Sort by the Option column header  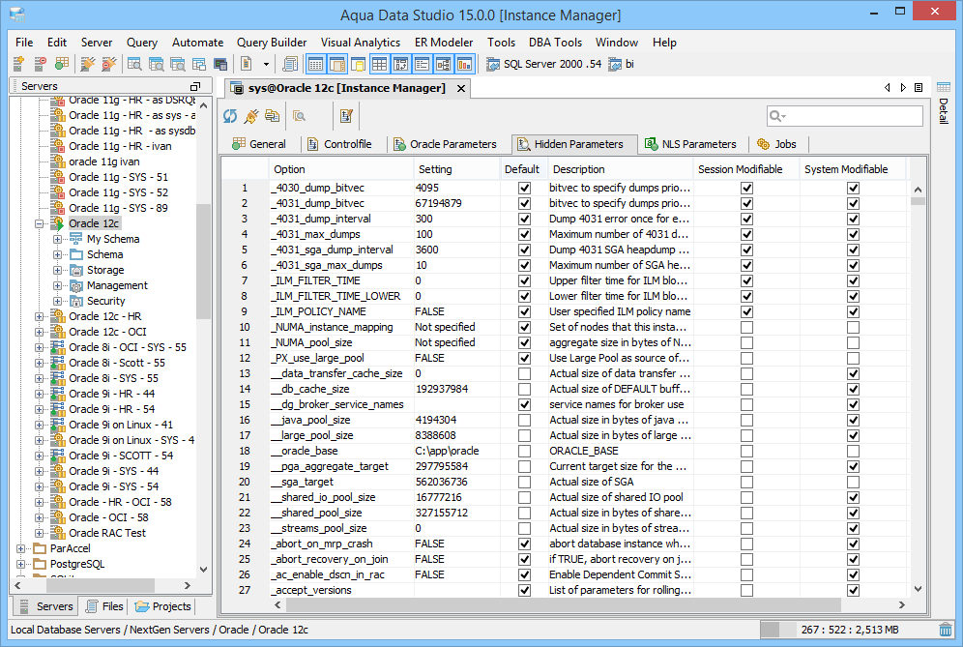click(x=341, y=169)
